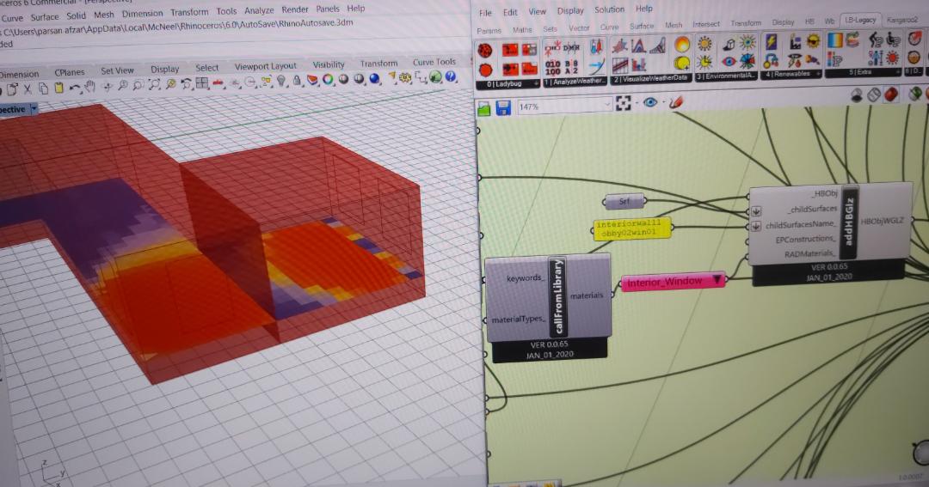Open Interior_Window value list dropdown arrow
929x487 pixels.
click(717, 278)
